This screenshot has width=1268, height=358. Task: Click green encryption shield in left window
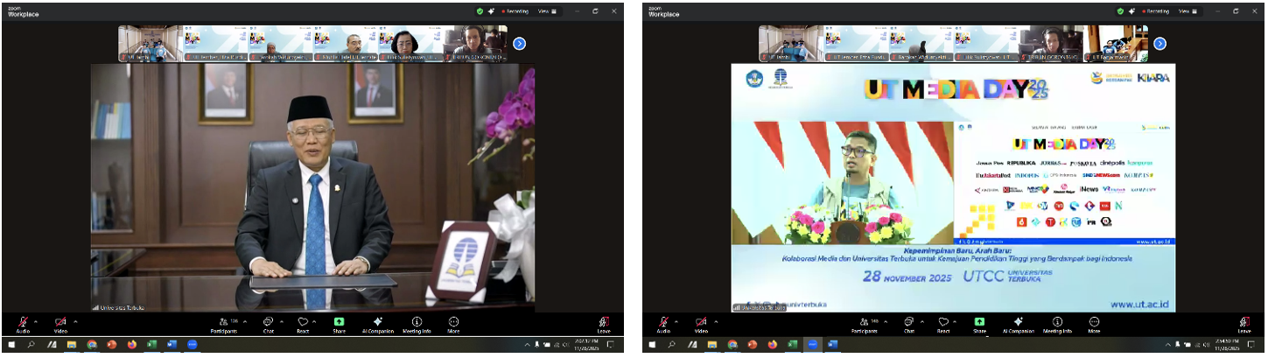tap(480, 11)
